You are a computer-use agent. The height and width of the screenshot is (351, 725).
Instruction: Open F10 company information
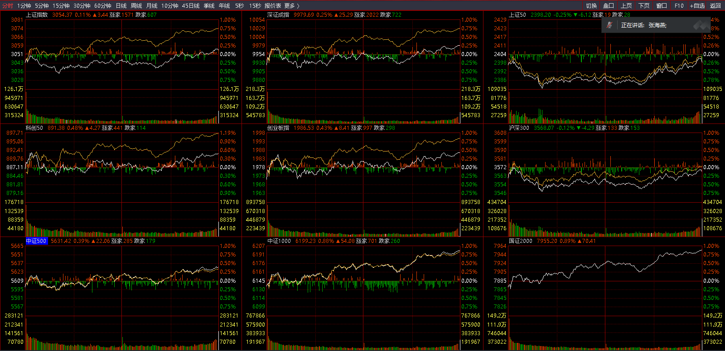[x=679, y=5]
